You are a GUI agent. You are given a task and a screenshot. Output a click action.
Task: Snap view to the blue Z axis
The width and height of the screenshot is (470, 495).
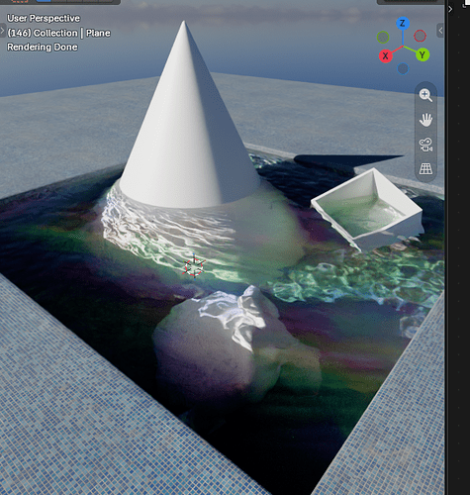tap(403, 24)
